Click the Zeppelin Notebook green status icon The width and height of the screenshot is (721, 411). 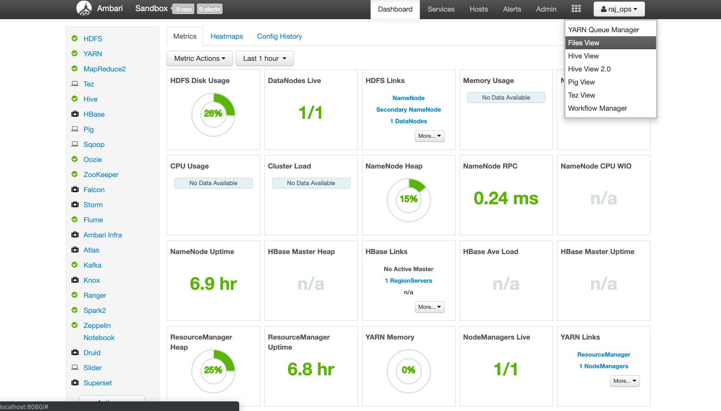point(75,325)
